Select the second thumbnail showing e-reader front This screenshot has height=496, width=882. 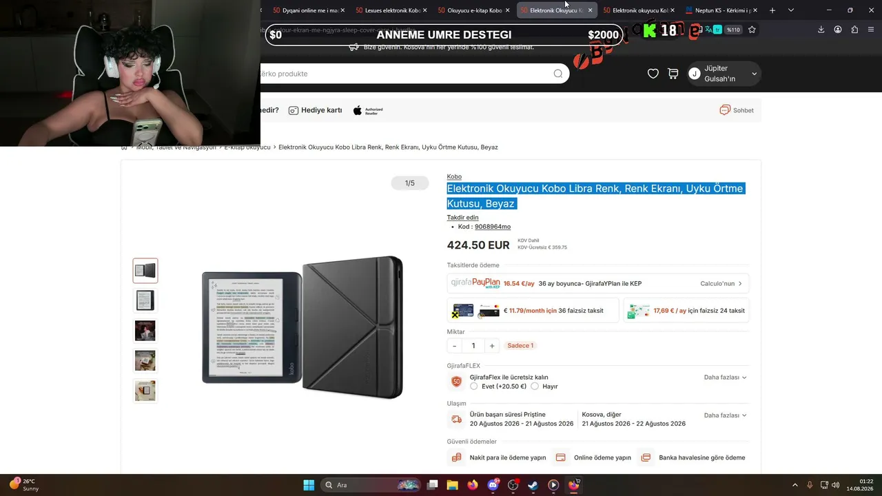click(145, 300)
